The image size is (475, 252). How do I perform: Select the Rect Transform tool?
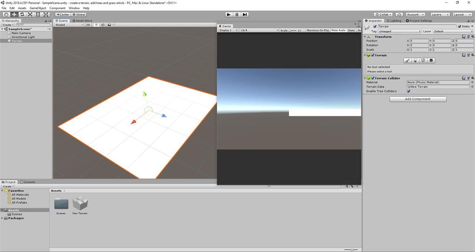(38, 14)
